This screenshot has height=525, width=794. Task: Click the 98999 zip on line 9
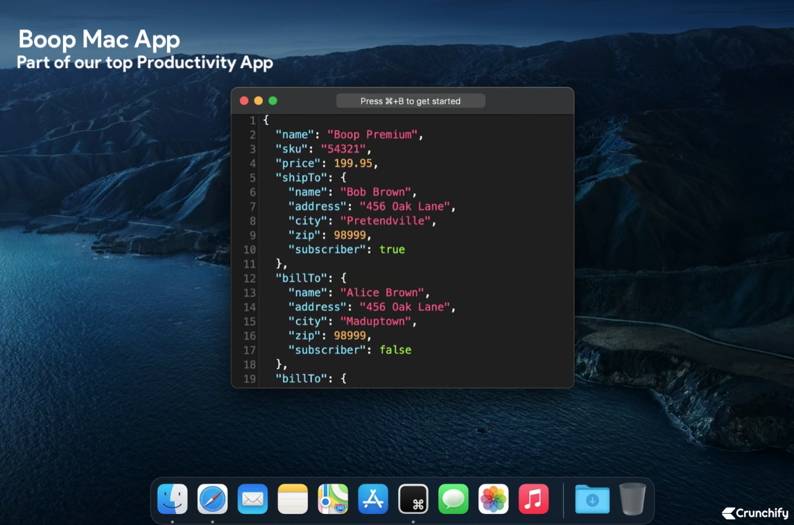click(350, 235)
